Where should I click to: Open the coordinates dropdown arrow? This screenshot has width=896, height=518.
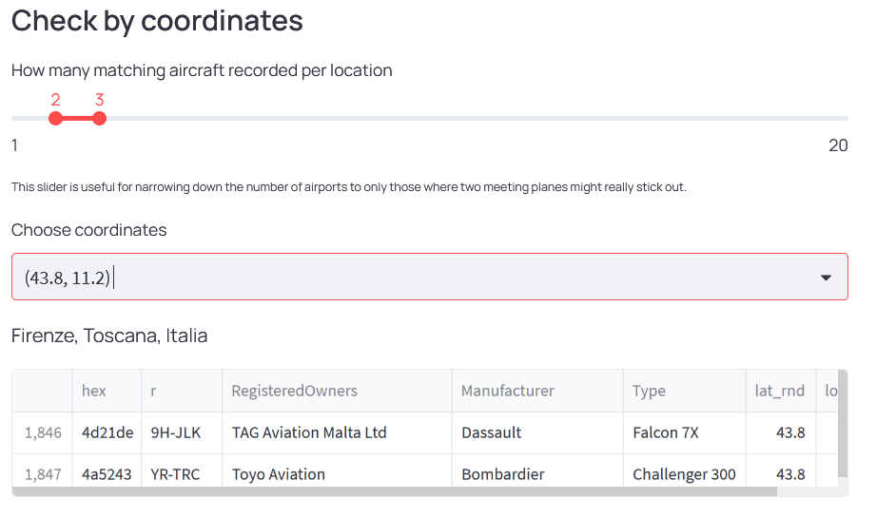coord(826,278)
